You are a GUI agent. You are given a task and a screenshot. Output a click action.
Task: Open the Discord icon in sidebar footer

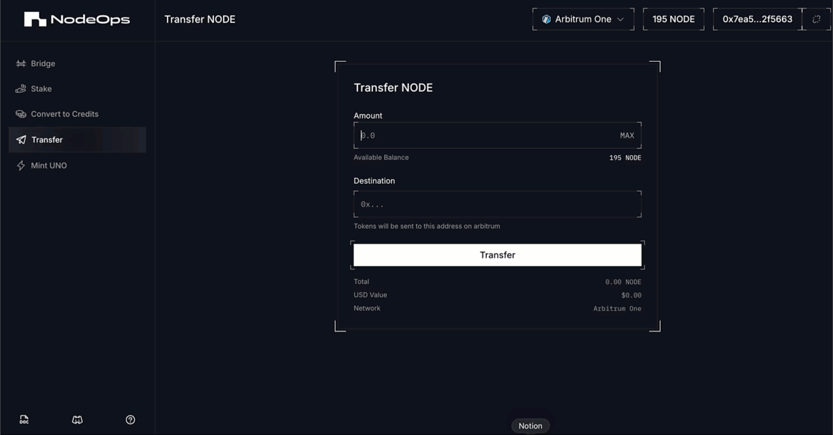click(77, 420)
